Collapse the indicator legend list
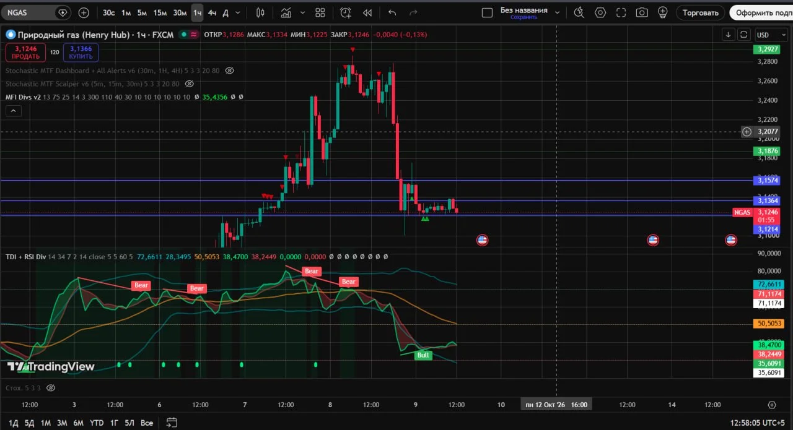Screen dimensions: 793x430 click(13, 111)
